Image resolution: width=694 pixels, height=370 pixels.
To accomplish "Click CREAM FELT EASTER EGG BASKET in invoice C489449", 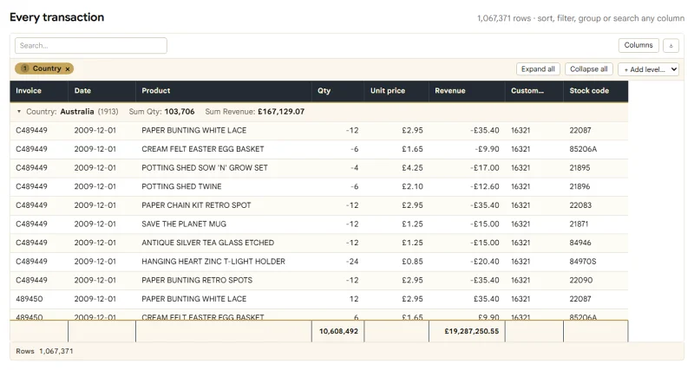I will click(x=203, y=149).
